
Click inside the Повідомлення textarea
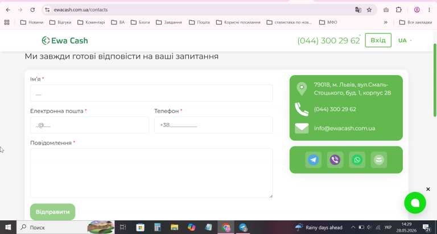click(151, 173)
